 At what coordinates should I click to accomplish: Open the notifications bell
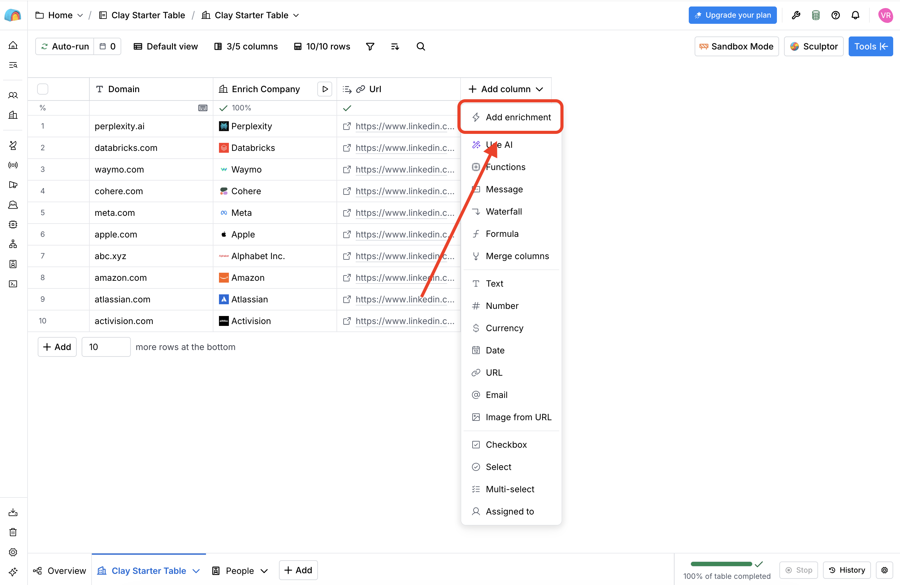855,15
